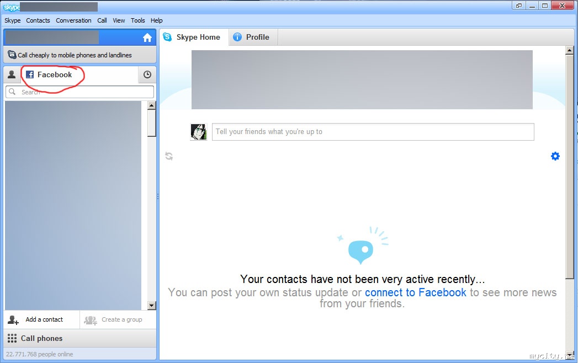This screenshot has width=578, height=363.
Task: Go to Skype Home via house icon
Action: (x=147, y=38)
